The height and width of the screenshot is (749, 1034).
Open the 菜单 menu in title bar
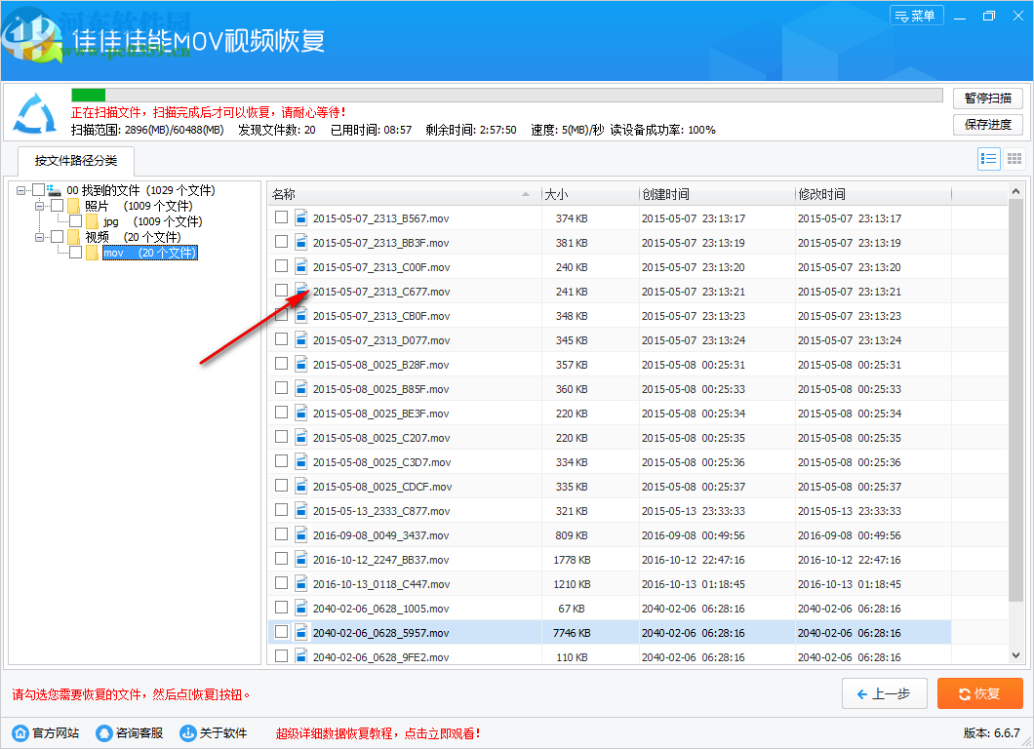[x=916, y=16]
